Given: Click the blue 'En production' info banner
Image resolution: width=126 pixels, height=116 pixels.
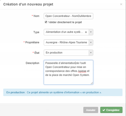Looking at the screenshot, I should 63,92.
